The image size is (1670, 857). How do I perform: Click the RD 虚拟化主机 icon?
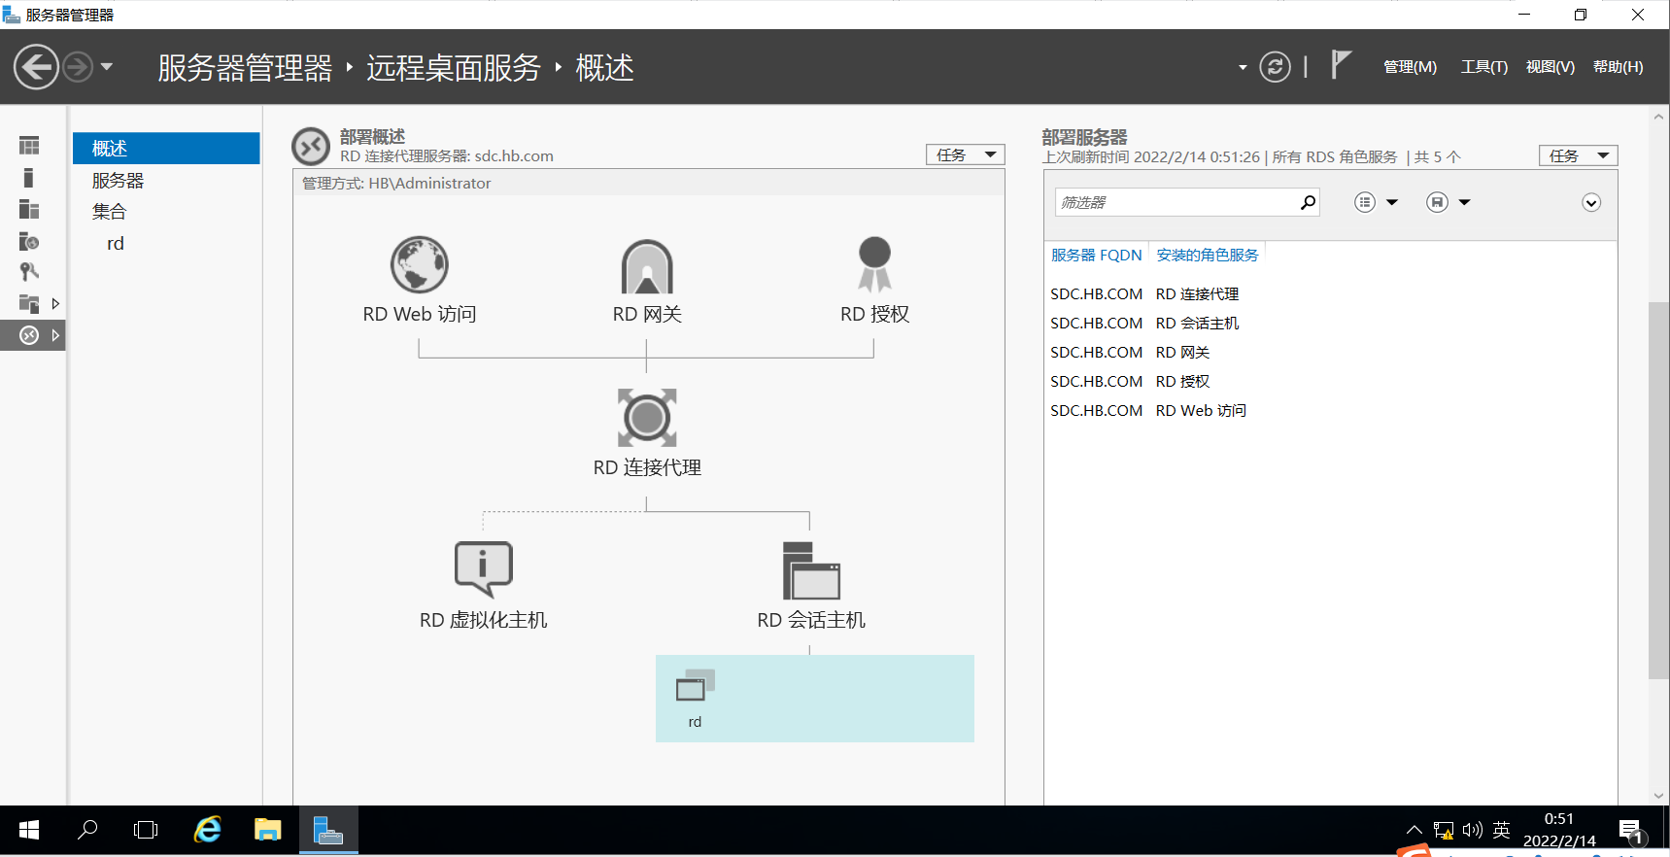pyautogui.click(x=483, y=569)
